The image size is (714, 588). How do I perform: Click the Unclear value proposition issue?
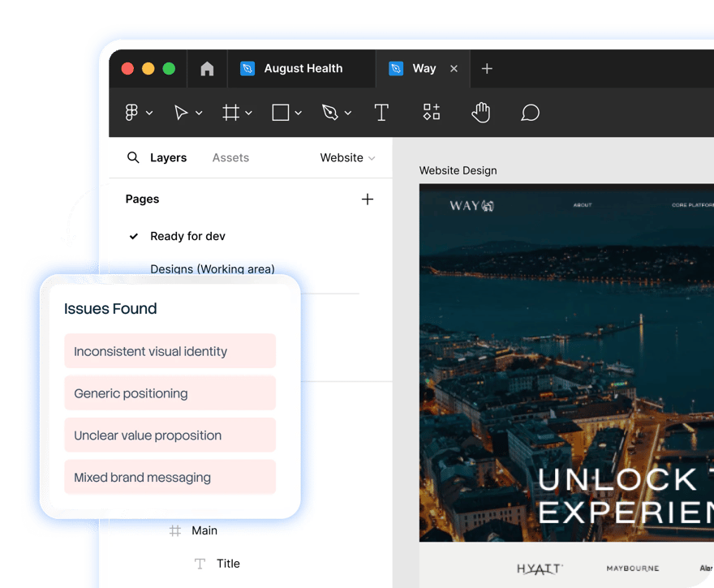[x=170, y=435]
